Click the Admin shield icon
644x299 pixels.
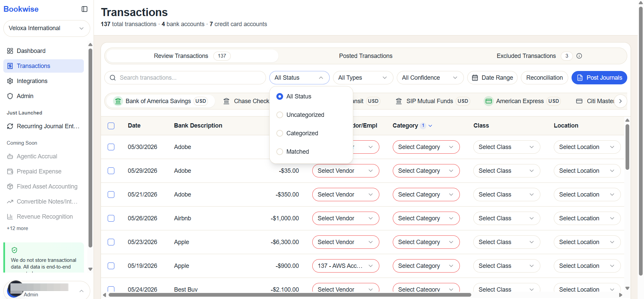click(10, 96)
